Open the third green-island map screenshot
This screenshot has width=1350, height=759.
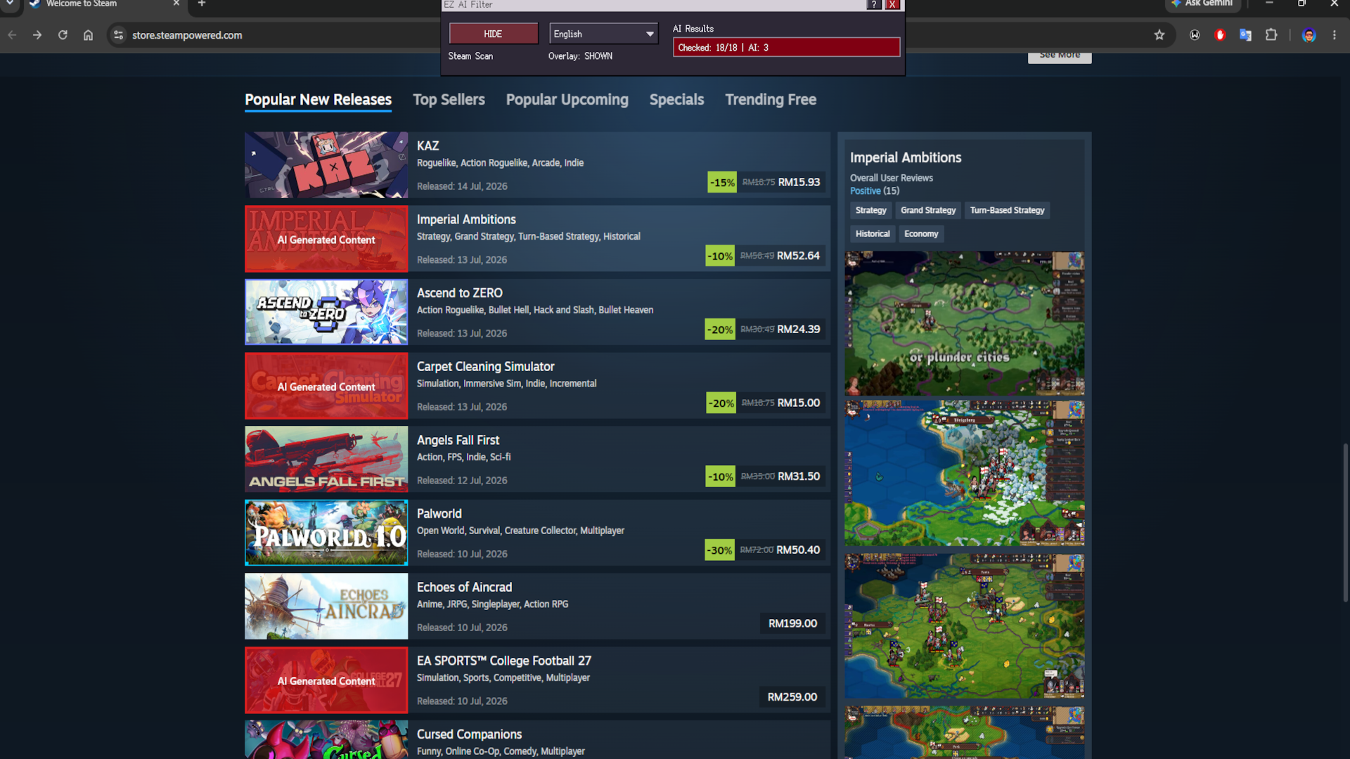[x=964, y=626]
